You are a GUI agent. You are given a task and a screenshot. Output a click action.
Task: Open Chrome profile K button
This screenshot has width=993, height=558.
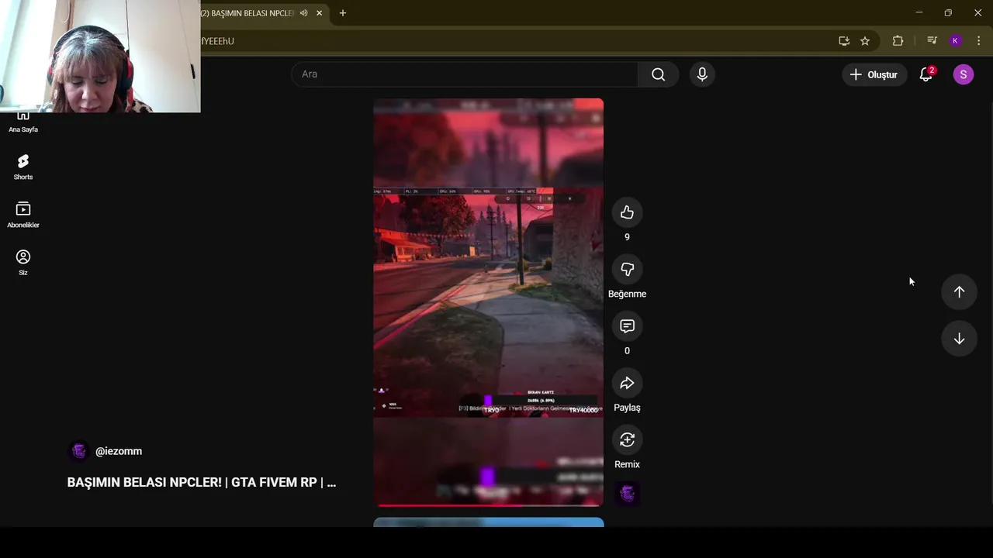[x=956, y=41]
